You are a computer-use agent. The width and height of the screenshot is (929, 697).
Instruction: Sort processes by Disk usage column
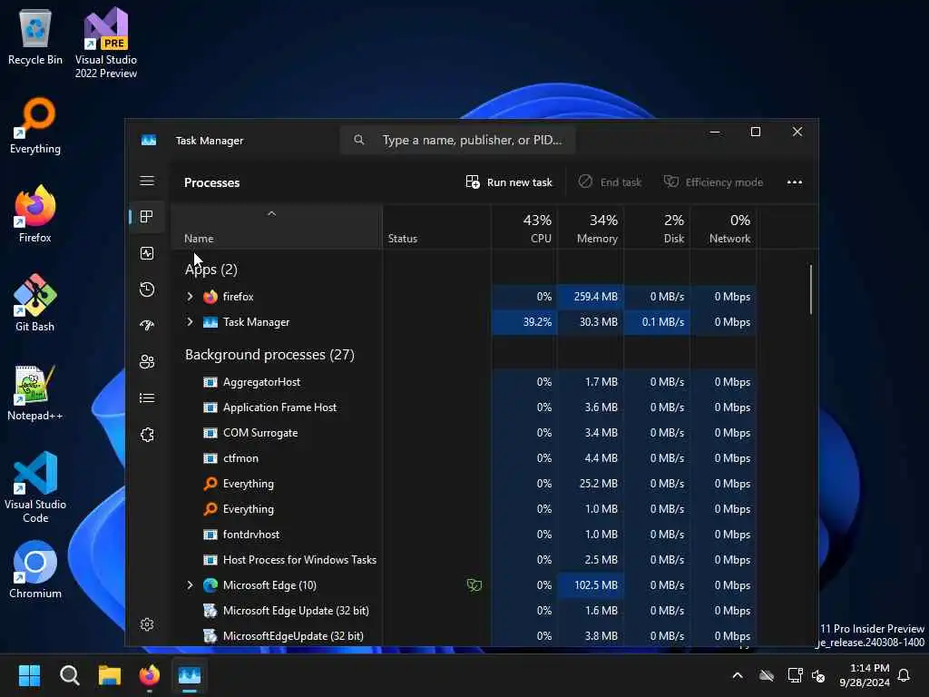tap(657, 228)
